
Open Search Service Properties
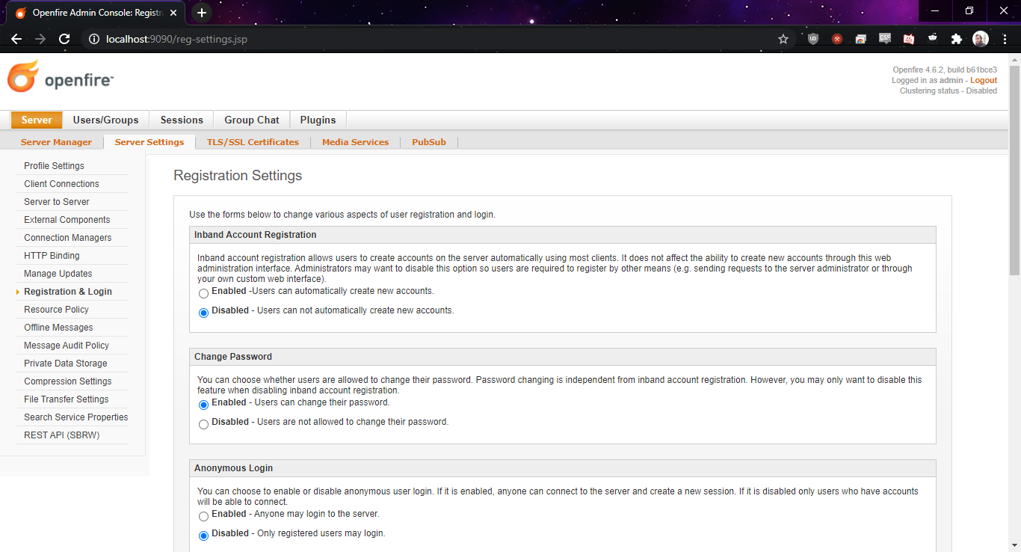[x=75, y=417]
